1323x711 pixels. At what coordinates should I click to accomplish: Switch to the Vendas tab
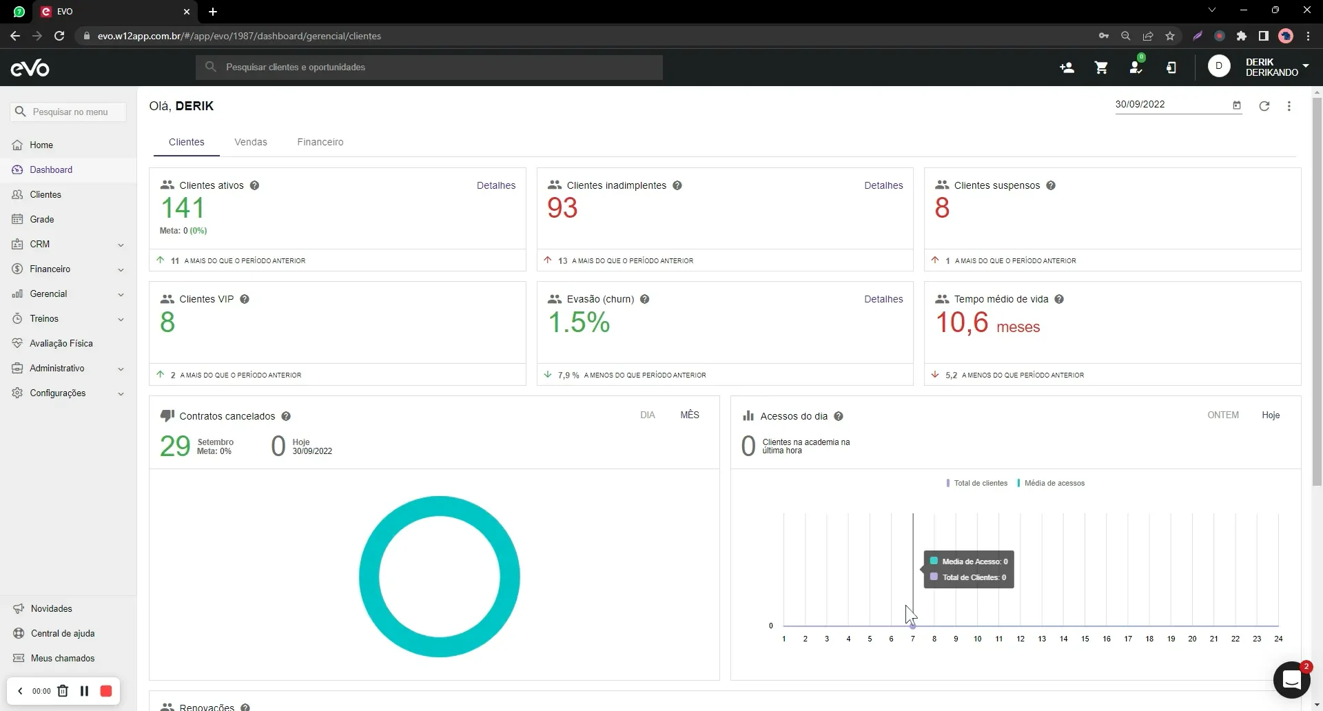point(250,142)
